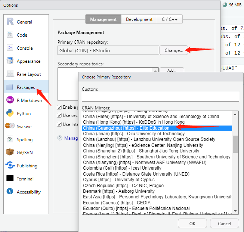Select the Python logo icon
The height and width of the screenshot is (232, 244).
[10, 113]
